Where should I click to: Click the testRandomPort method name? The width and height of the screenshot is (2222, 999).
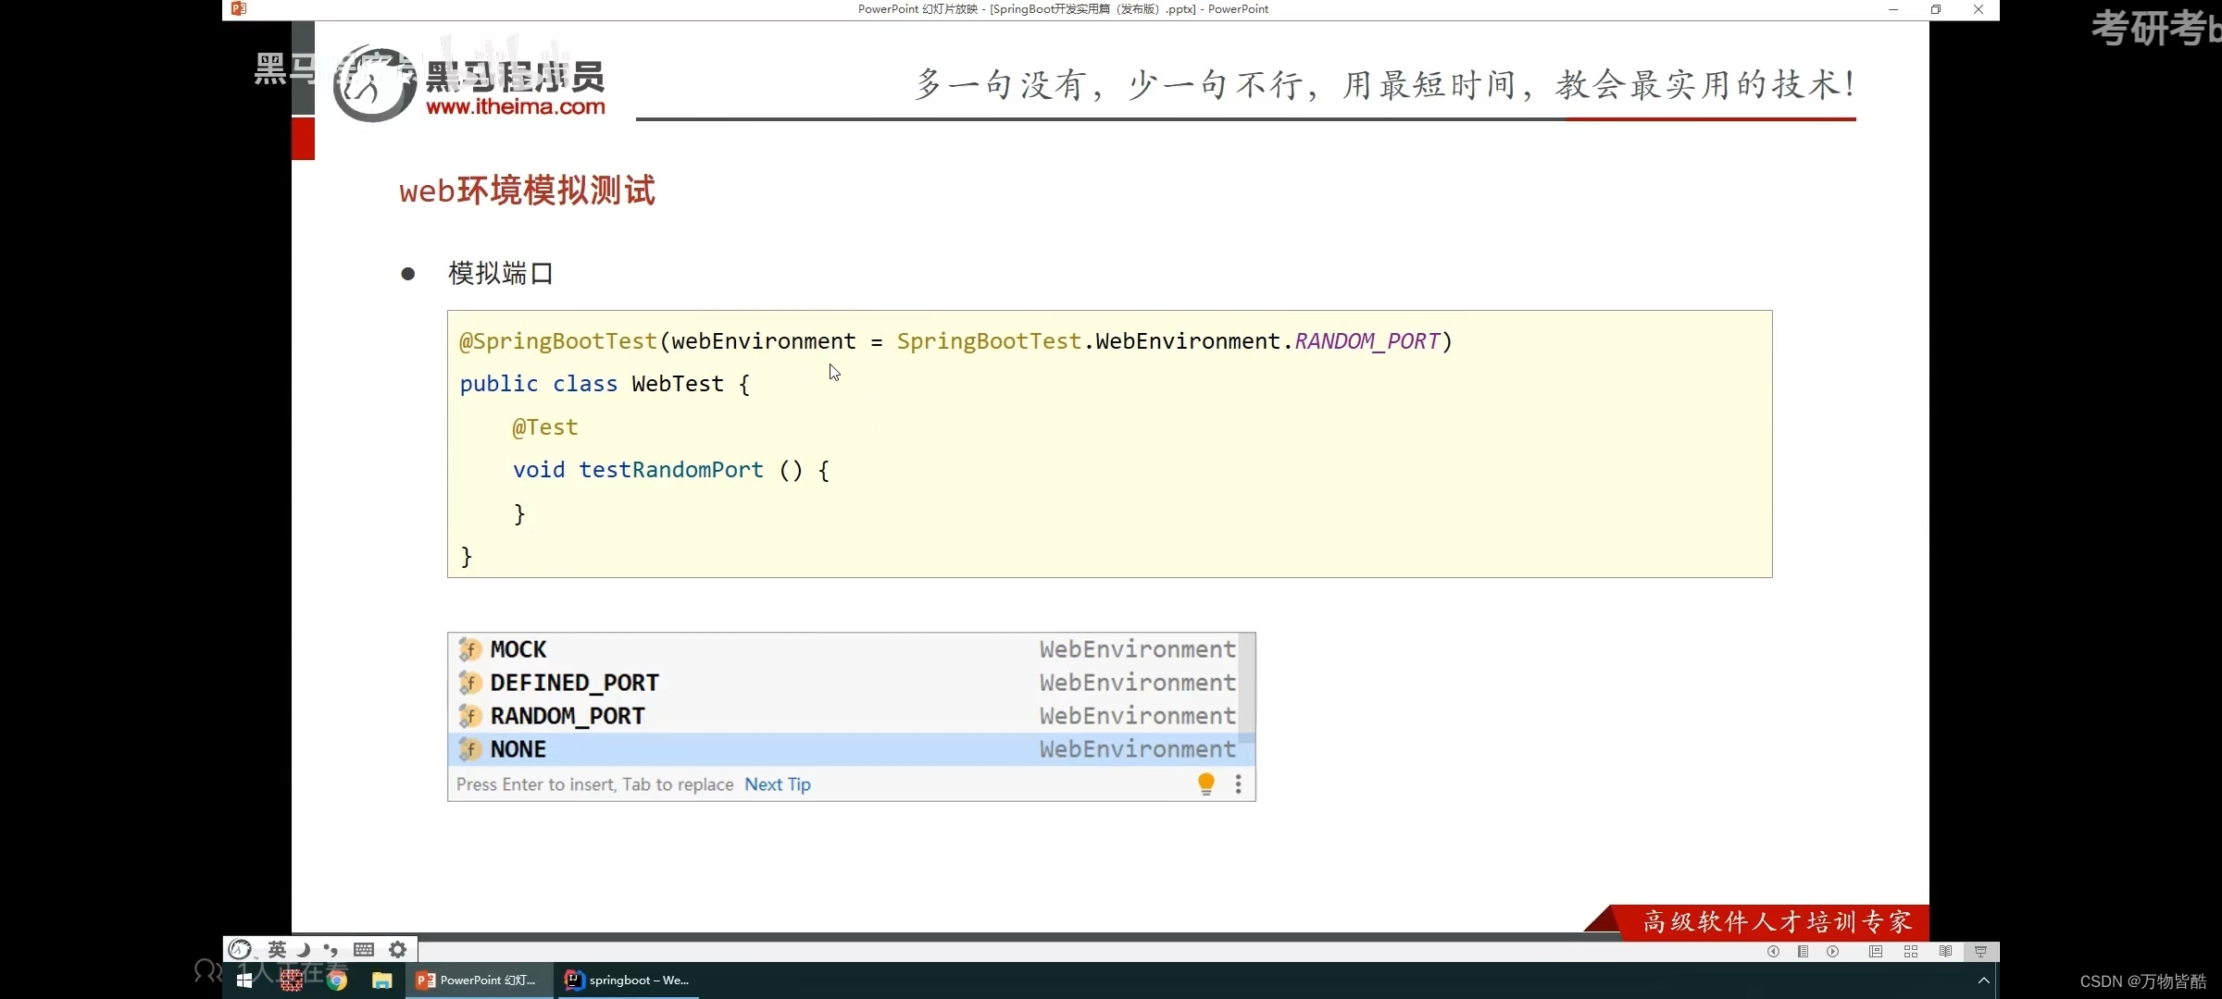pos(671,470)
